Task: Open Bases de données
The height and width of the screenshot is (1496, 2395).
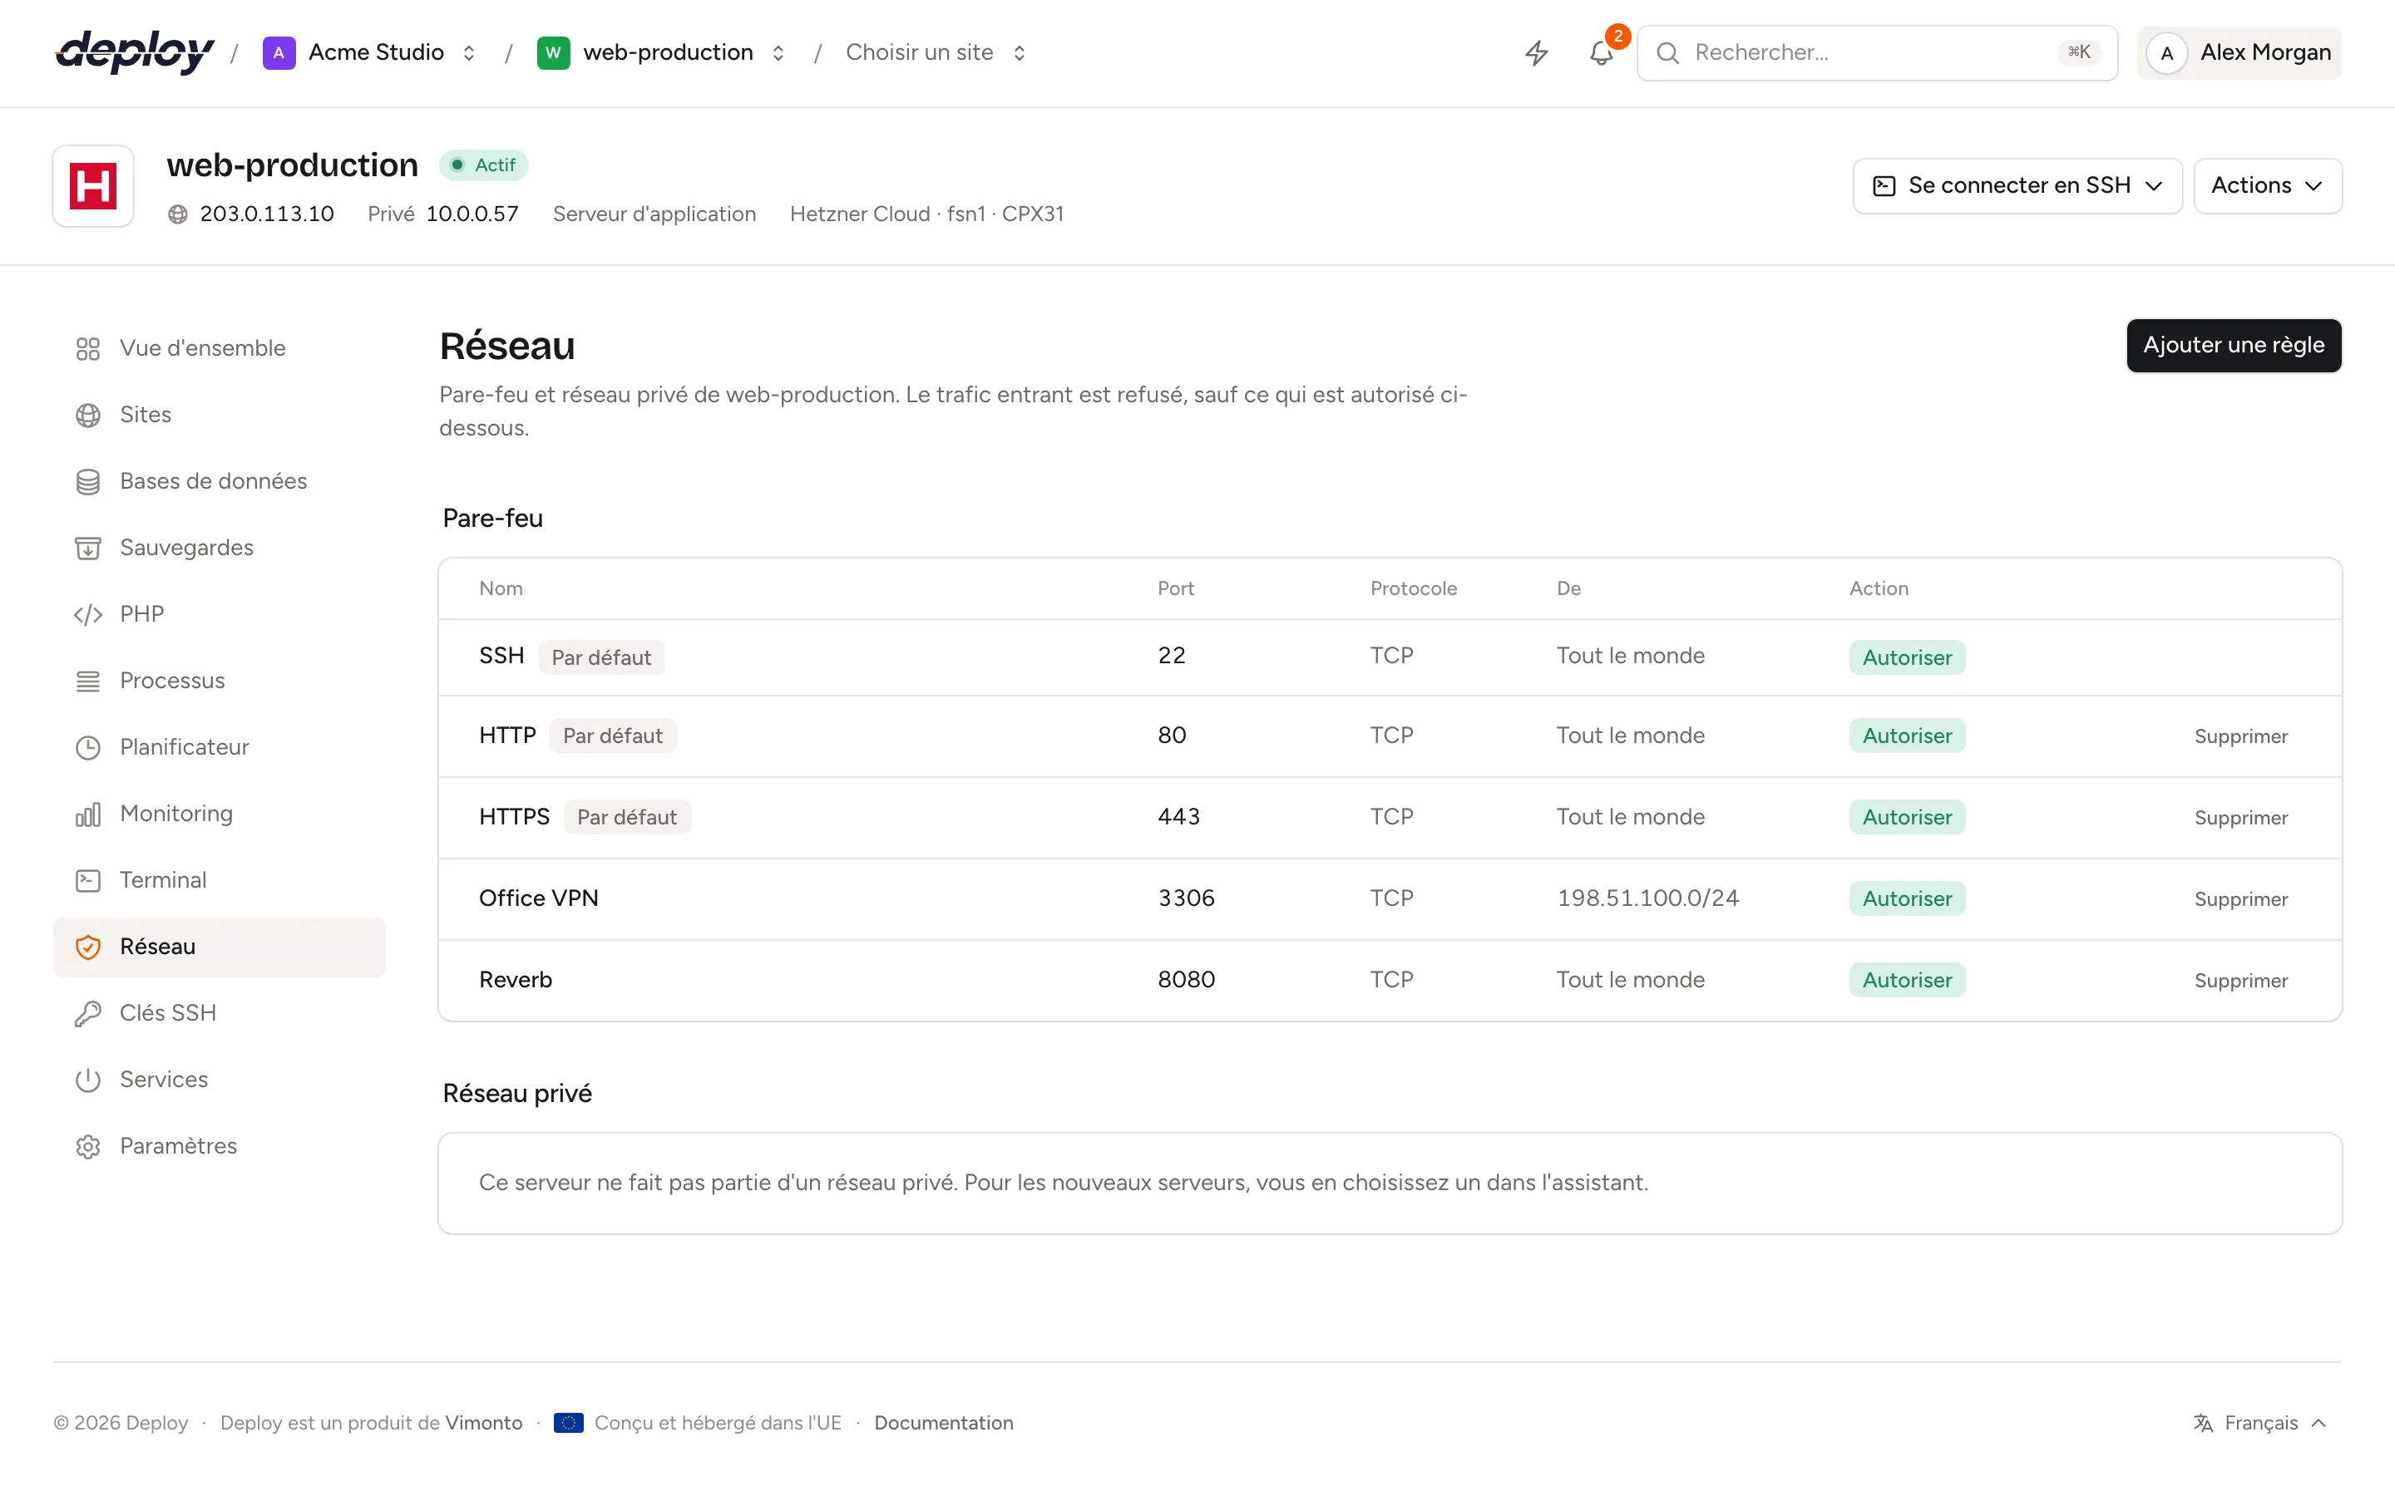Action: click(219, 481)
